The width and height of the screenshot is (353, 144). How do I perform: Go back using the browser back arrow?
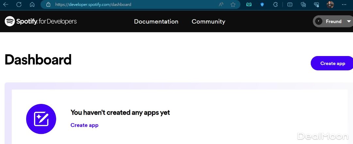coord(6,5)
